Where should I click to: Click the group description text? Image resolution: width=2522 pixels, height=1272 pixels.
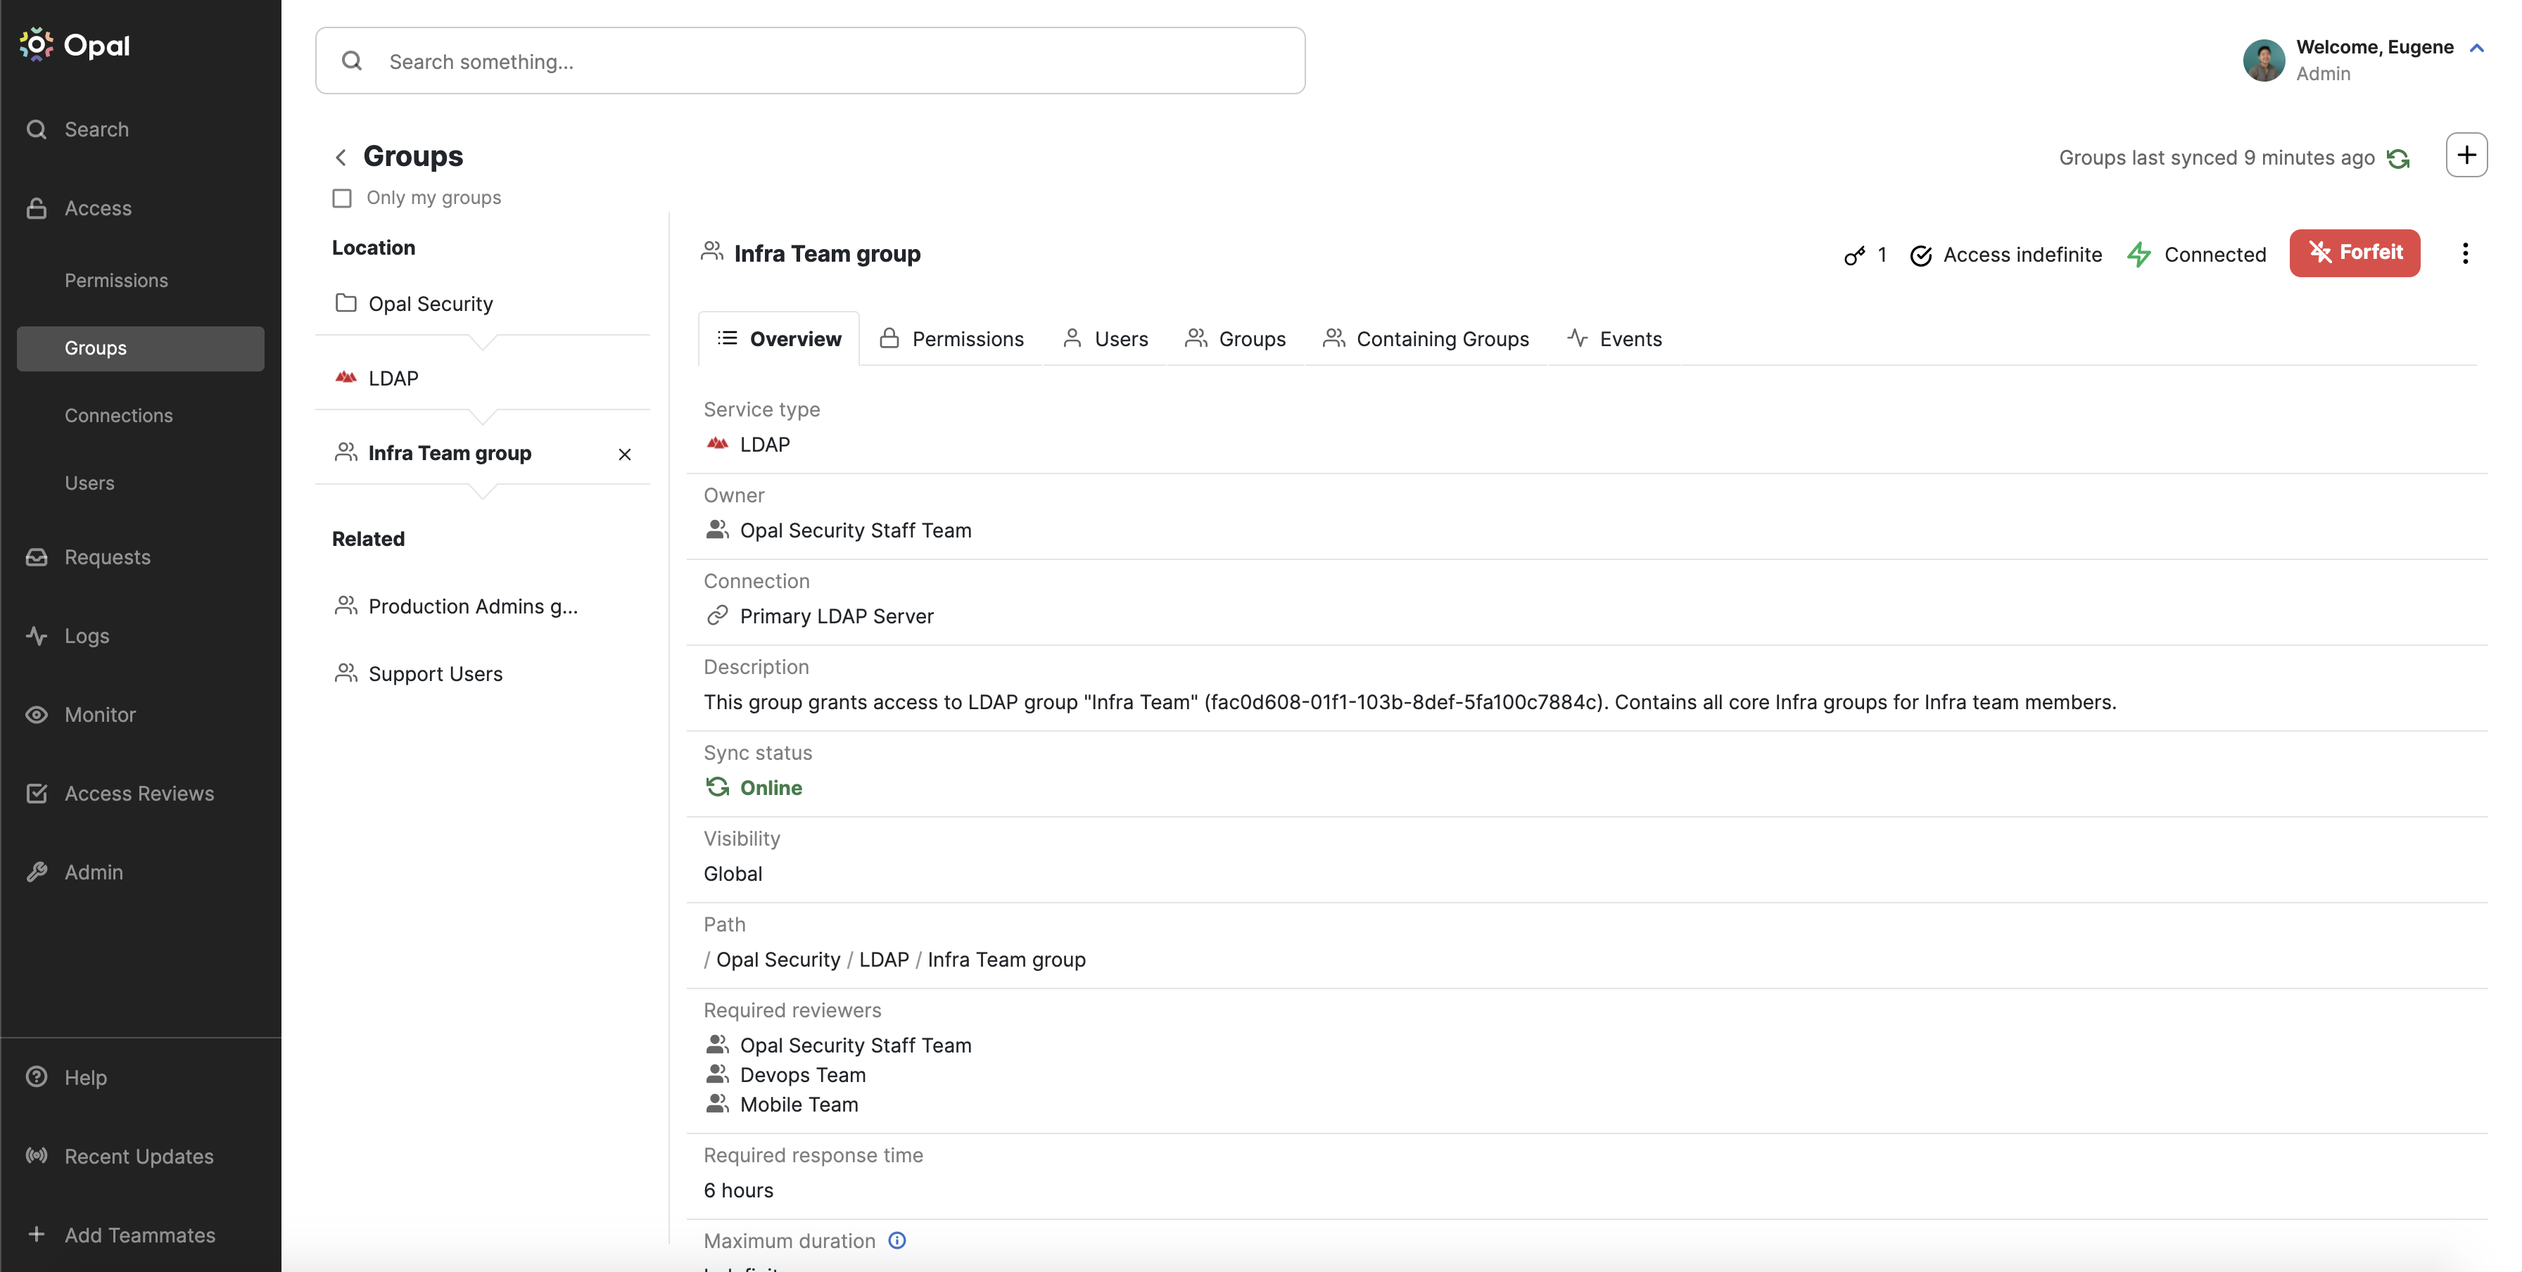[1409, 703]
